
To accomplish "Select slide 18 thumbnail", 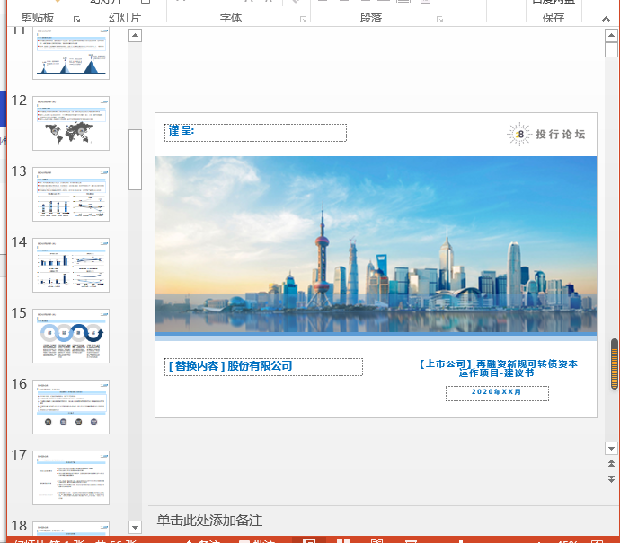I will (71, 529).
